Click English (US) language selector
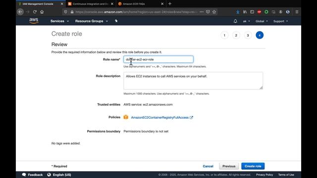317x178 pixels. (62, 175)
